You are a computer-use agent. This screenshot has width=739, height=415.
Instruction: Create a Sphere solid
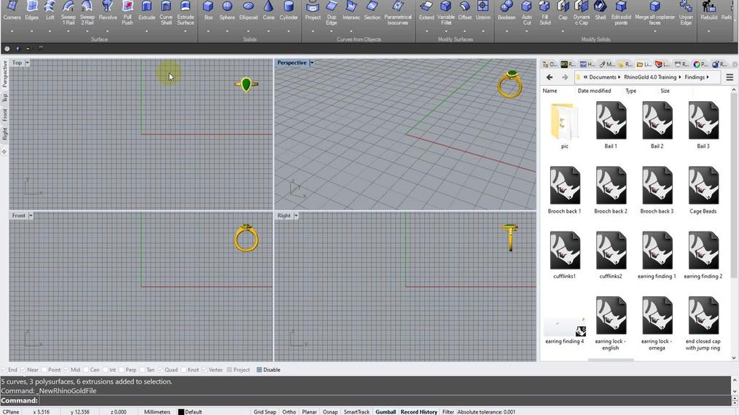click(227, 12)
